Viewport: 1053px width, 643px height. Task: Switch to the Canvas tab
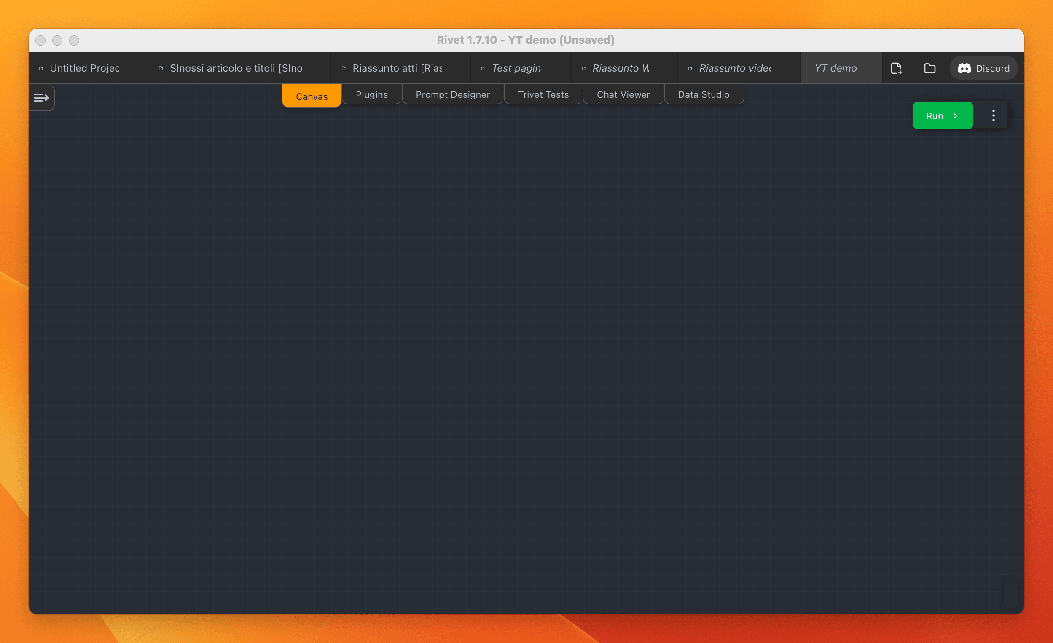(x=312, y=96)
